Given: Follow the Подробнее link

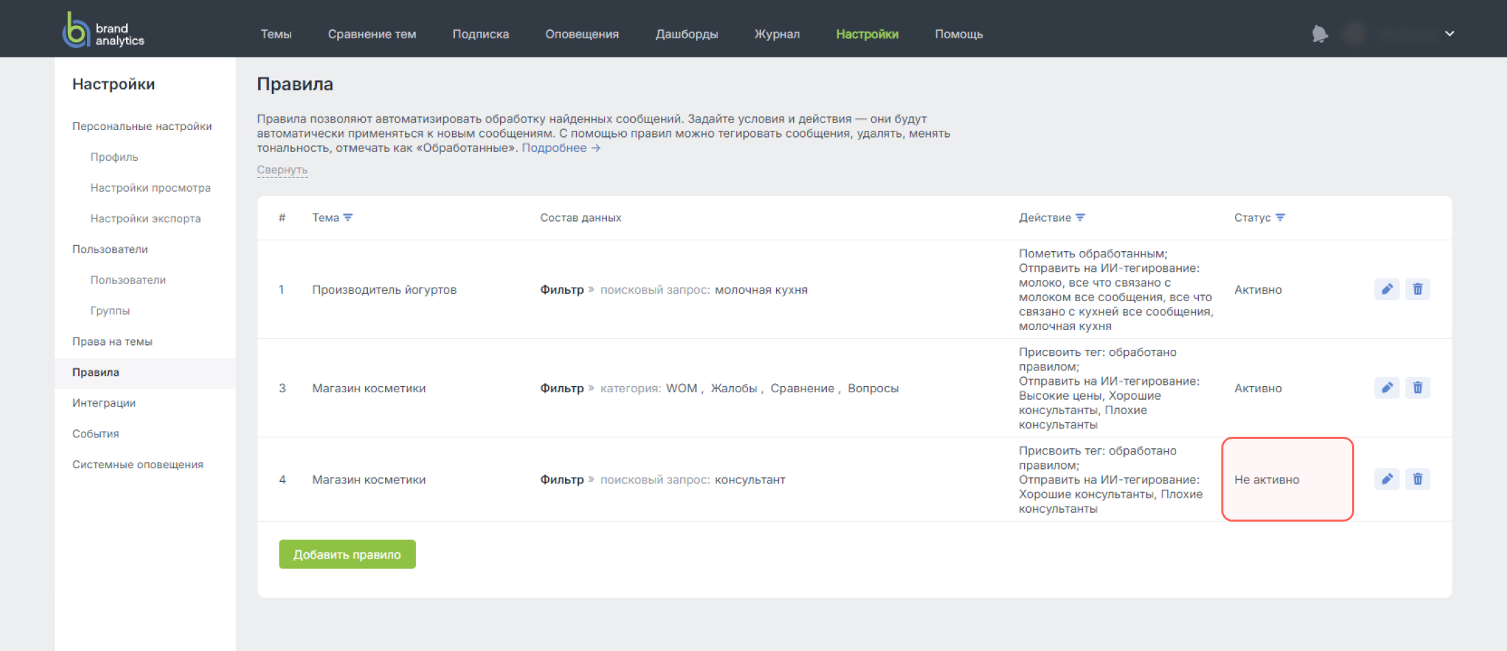Looking at the screenshot, I should pyautogui.click(x=561, y=148).
